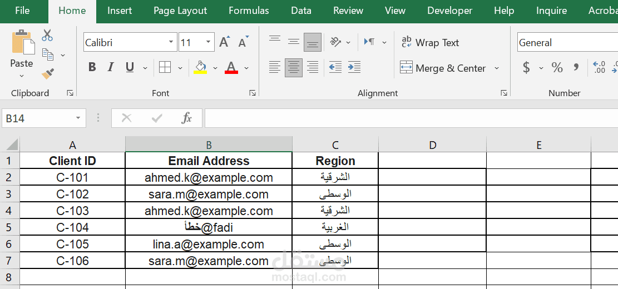Screen dimensions: 618x289
Task: Expand Font Color palette arrow
Action: [247, 68]
